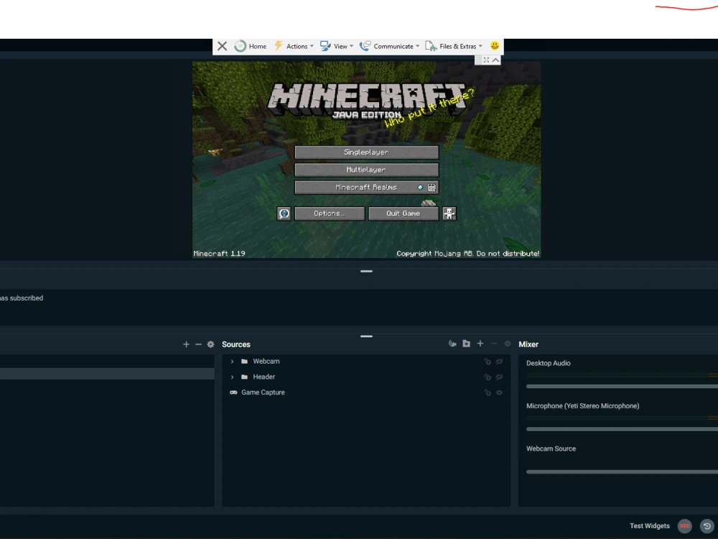Select the Header folder in Sources

366,377
